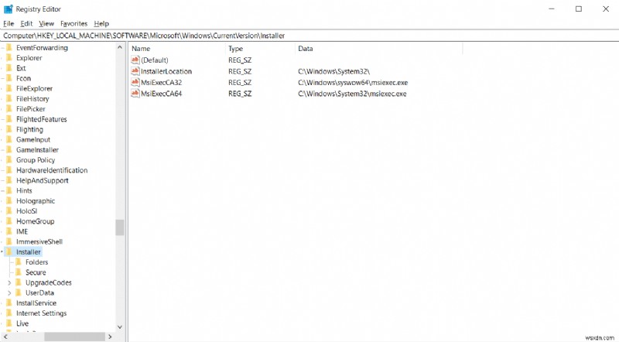619x342 pixels.
Task: Expand the UserData key
Action: (x=9, y=293)
